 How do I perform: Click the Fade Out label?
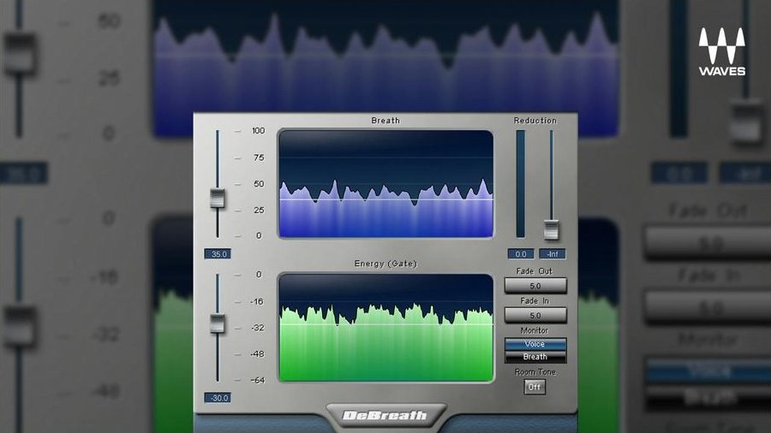(535, 271)
